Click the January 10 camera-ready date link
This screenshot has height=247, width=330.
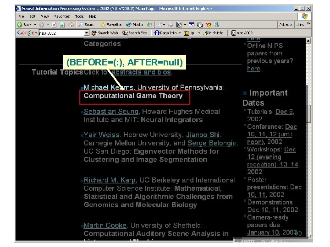pyautogui.click(x=263, y=232)
